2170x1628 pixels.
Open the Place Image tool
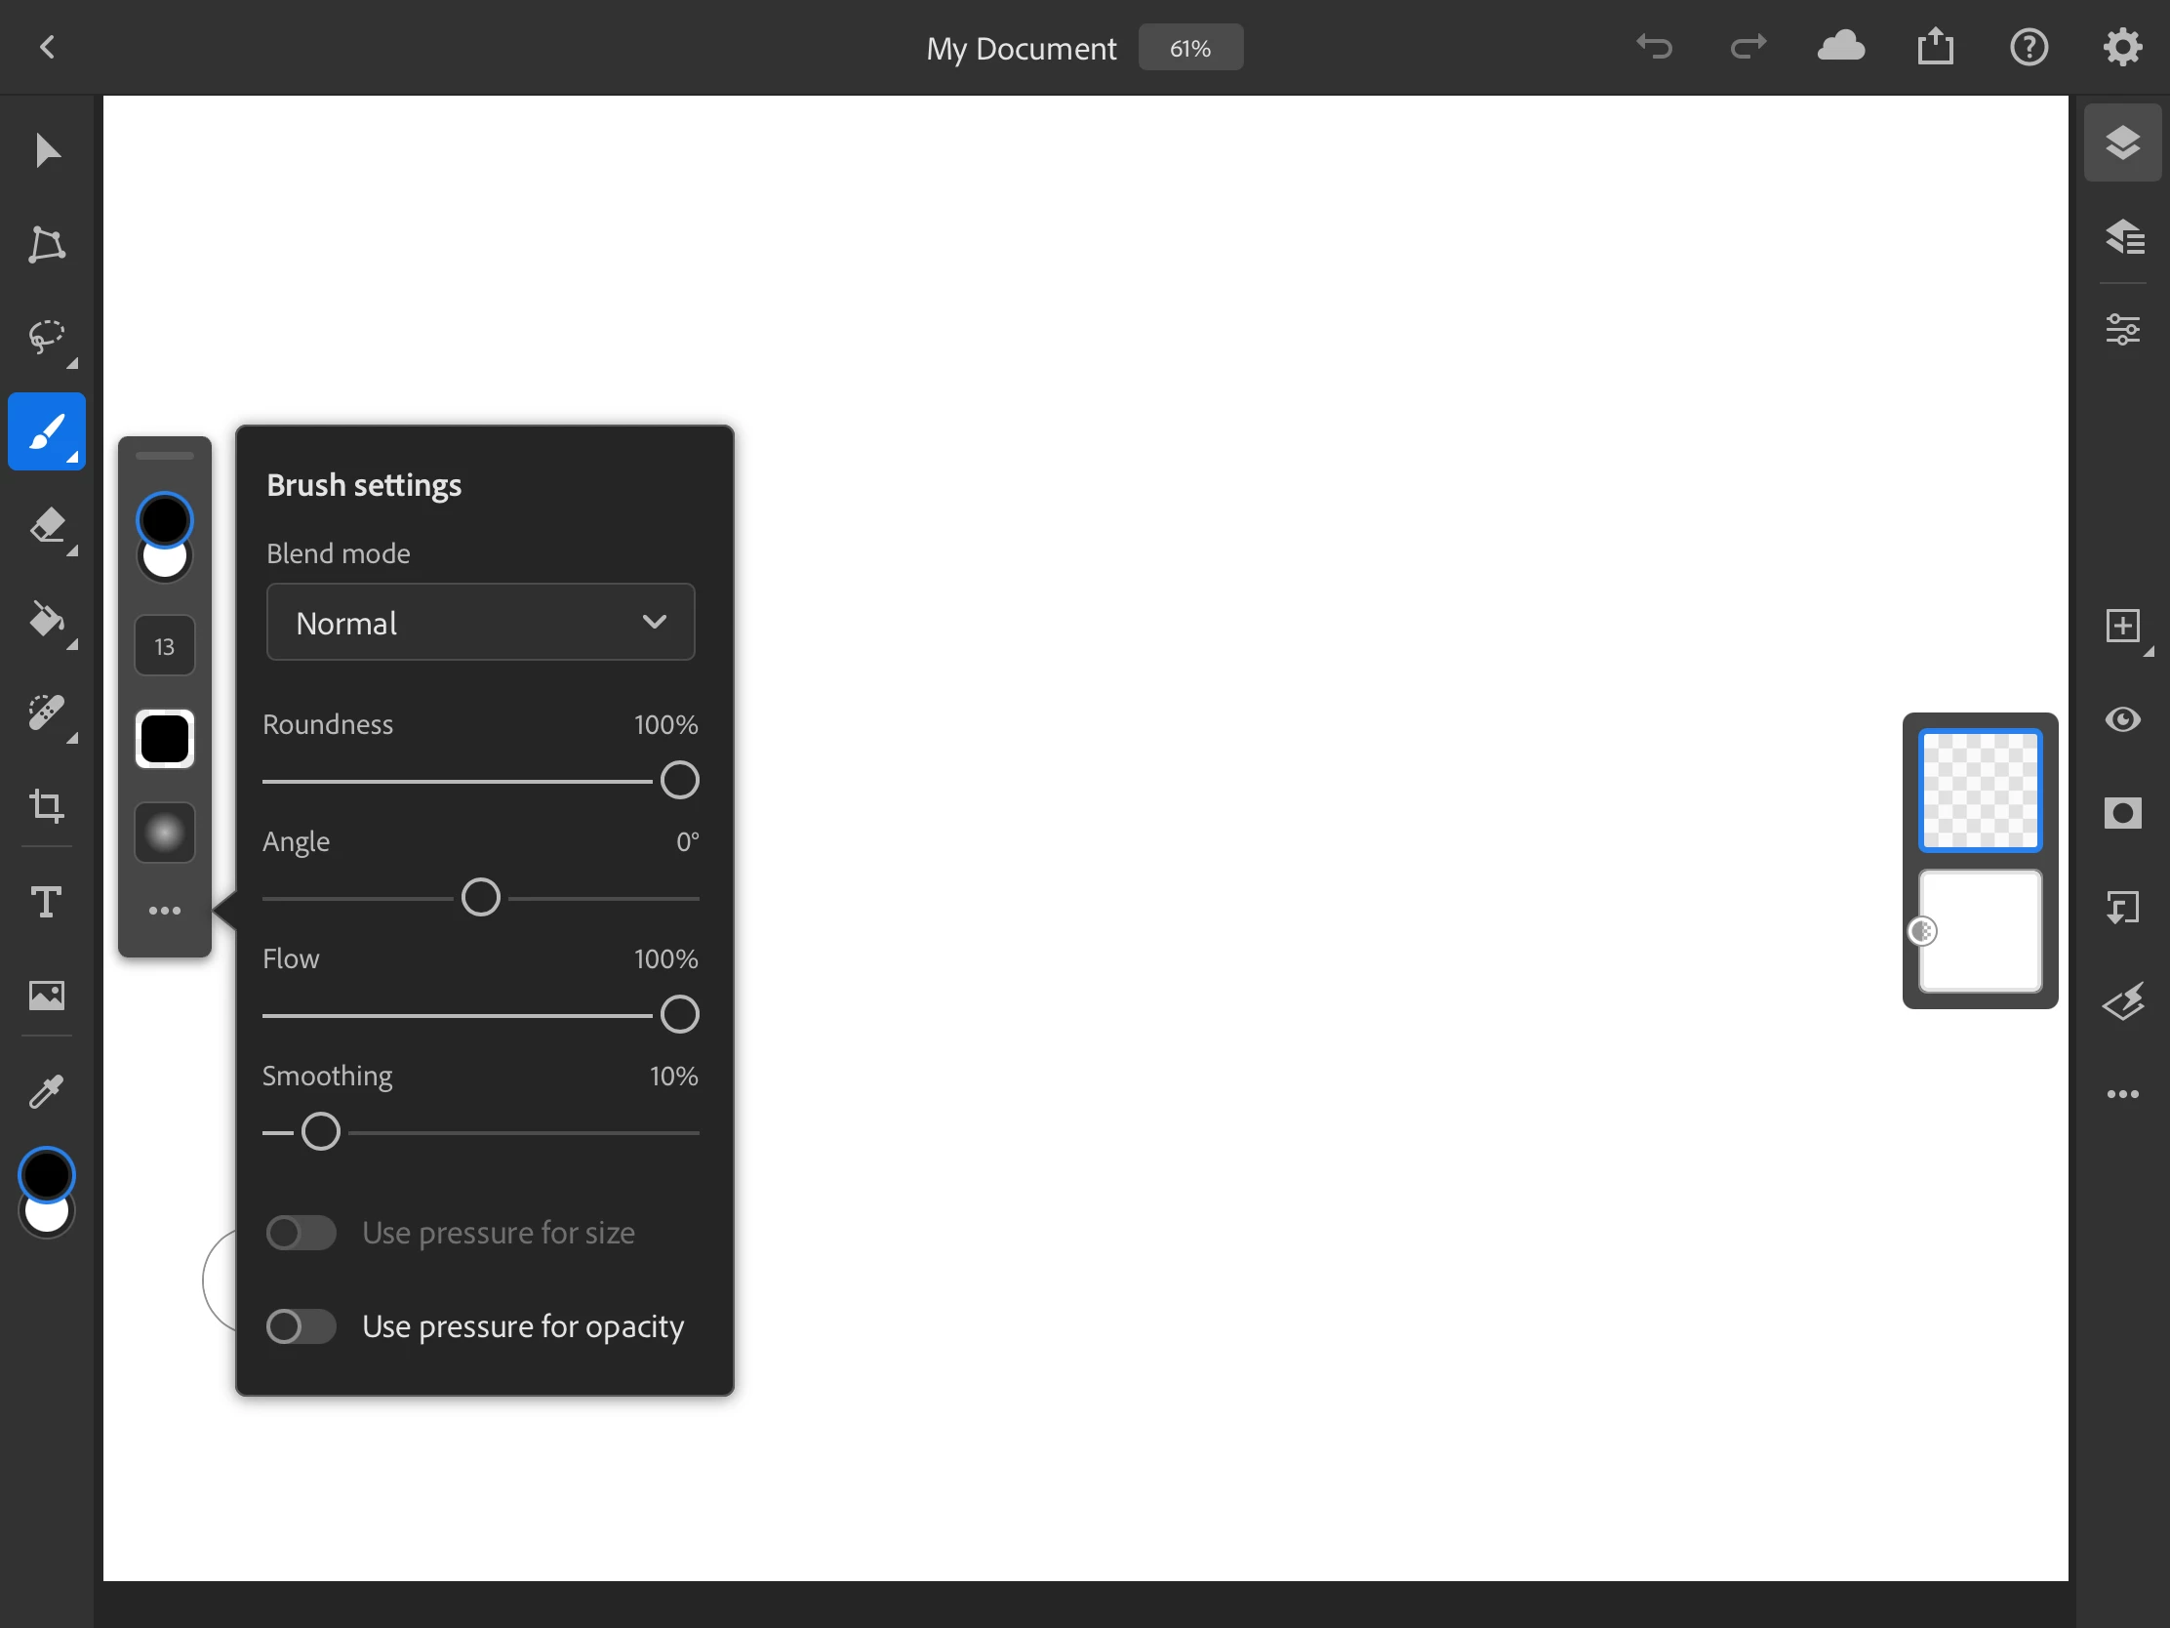tap(46, 996)
